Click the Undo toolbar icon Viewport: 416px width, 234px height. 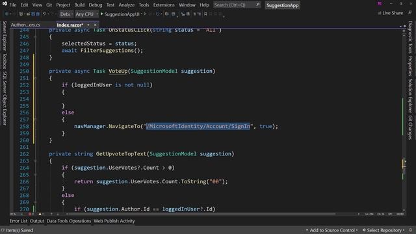(x=44, y=14)
